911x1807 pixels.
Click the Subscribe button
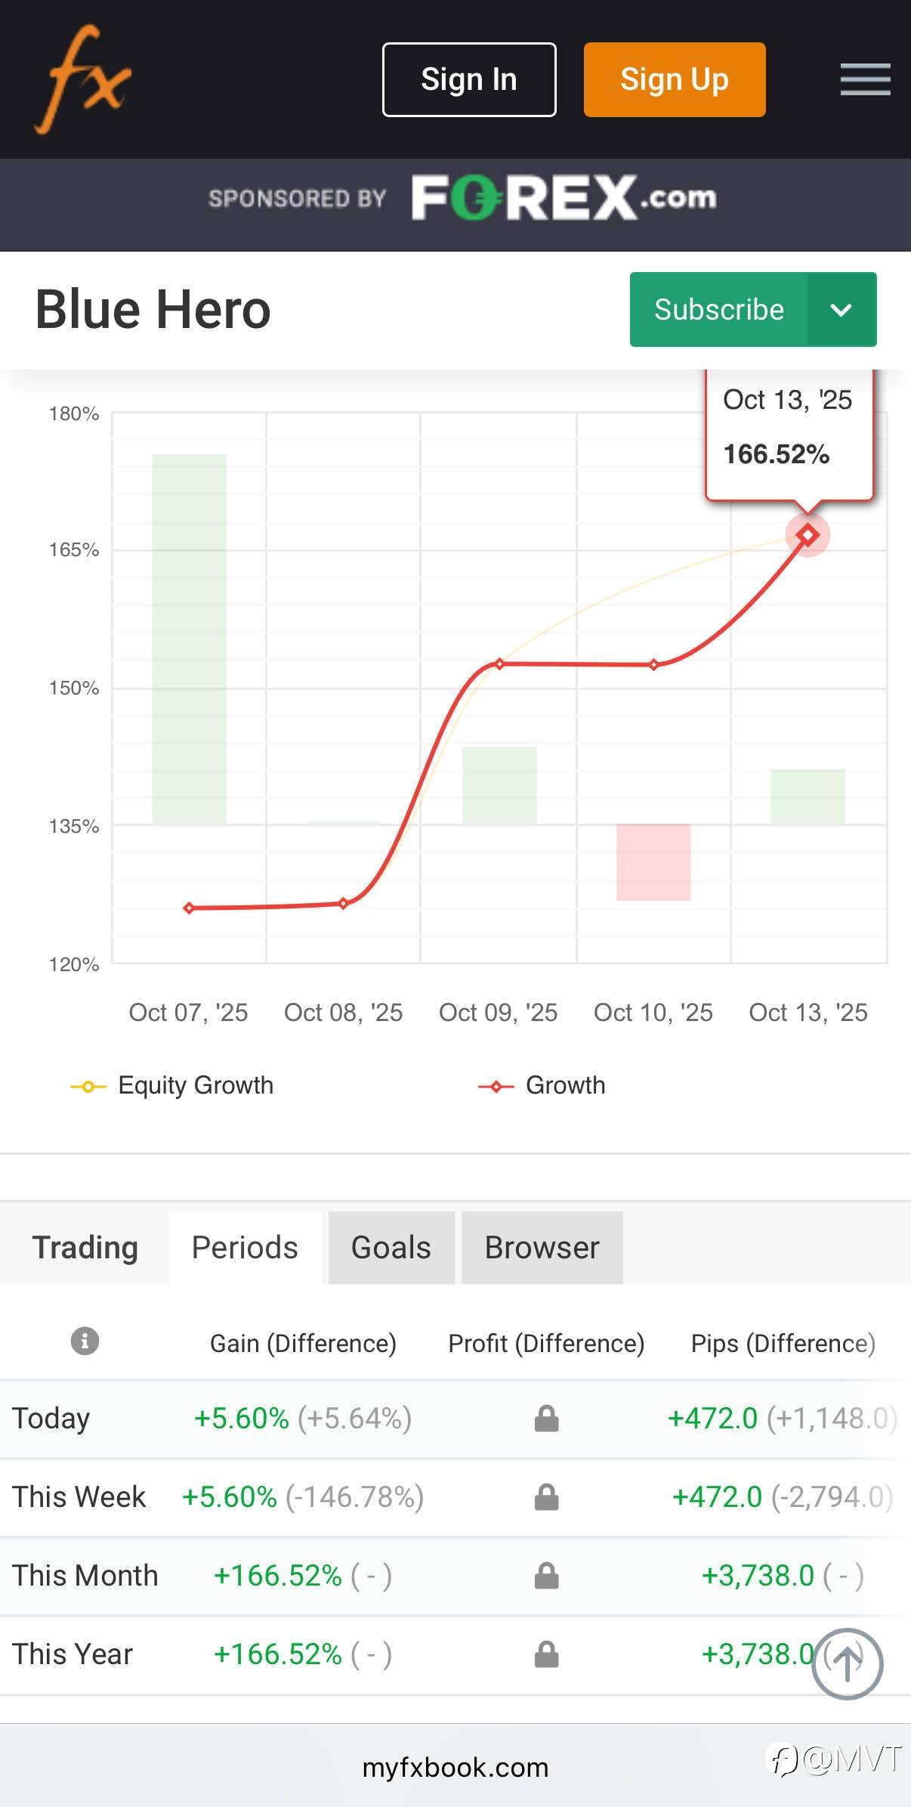[x=718, y=310]
